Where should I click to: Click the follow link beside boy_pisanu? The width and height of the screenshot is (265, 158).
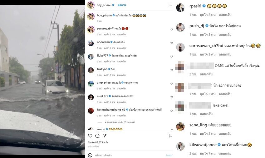122,5
